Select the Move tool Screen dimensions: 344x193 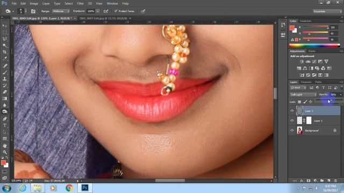point(5,26)
